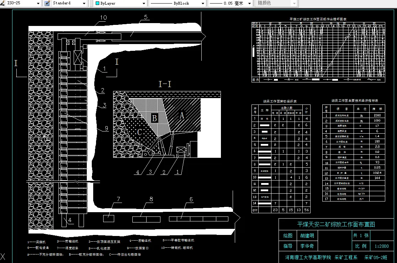Select the zone label B in section view

[x=154, y=118]
